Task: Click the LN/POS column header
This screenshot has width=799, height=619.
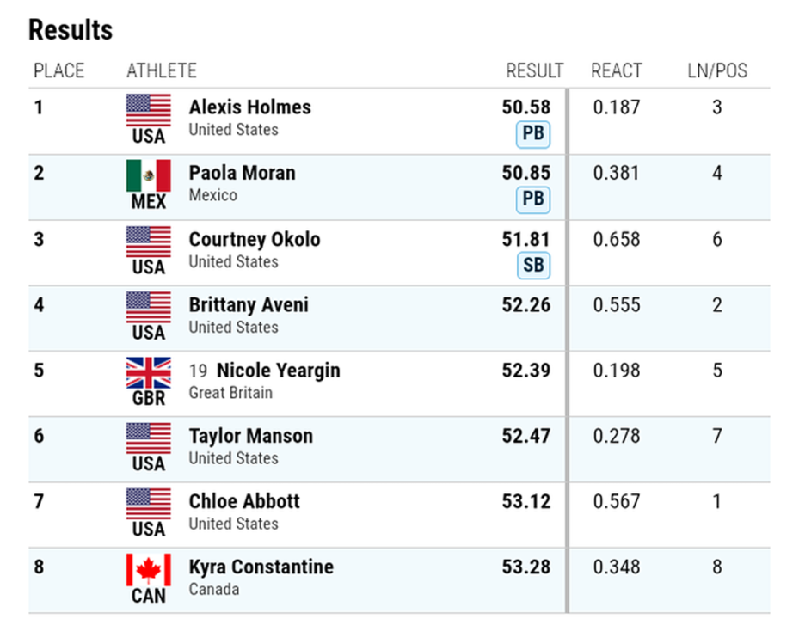Action: (x=717, y=70)
